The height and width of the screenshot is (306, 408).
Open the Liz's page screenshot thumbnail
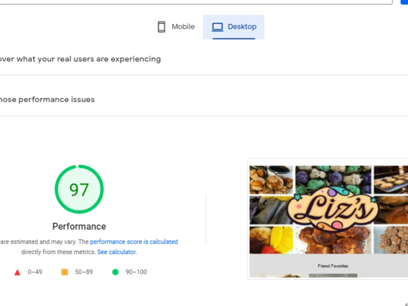tap(328, 219)
